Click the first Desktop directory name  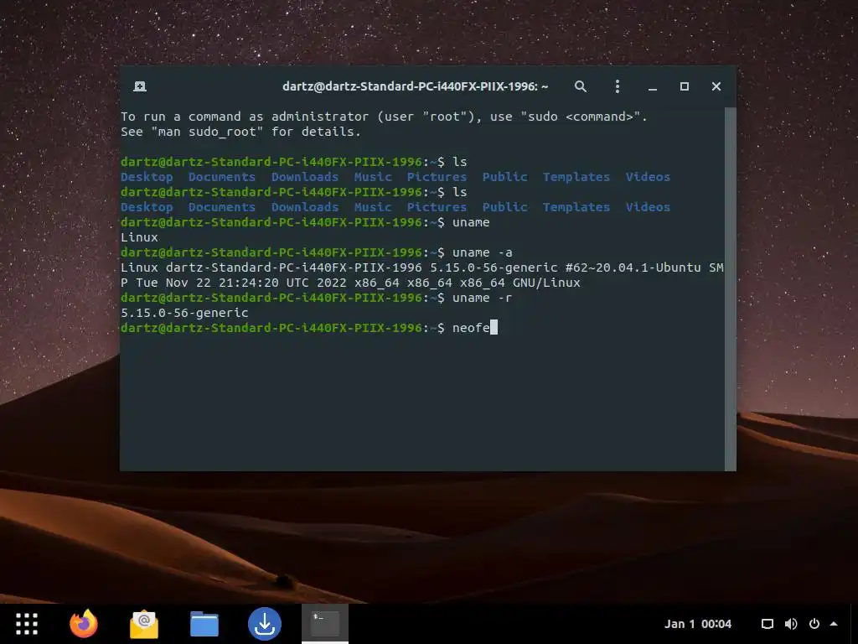147,177
